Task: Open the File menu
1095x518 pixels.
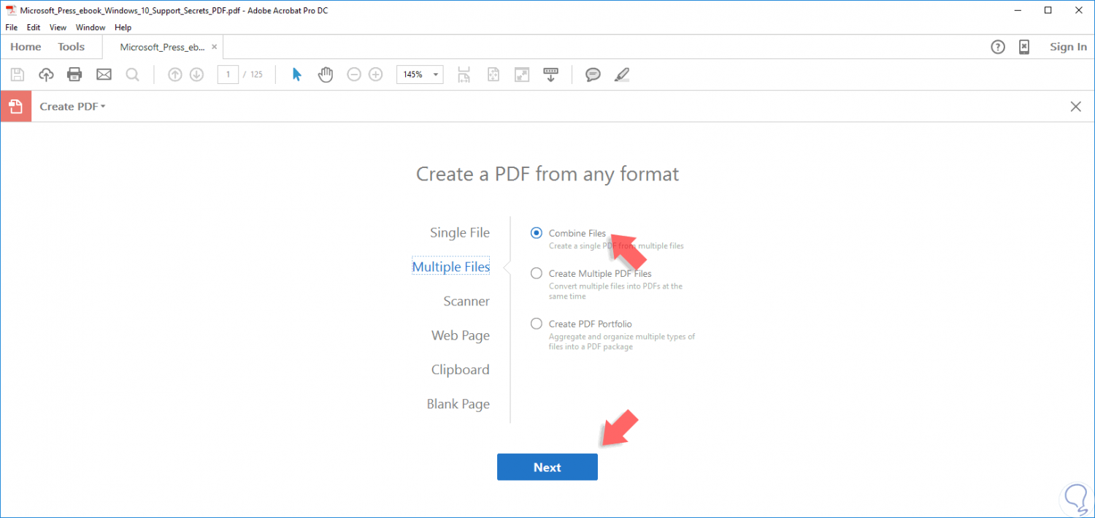Action: (x=12, y=27)
